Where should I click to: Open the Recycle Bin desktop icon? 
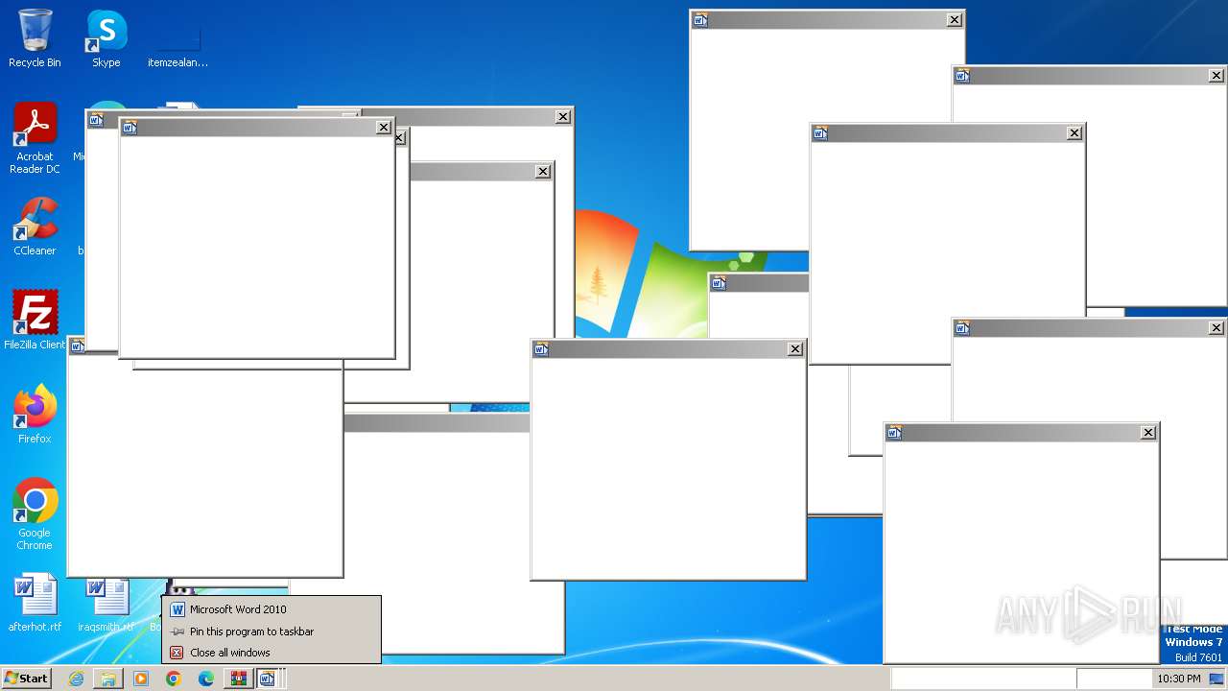pyautogui.click(x=35, y=38)
